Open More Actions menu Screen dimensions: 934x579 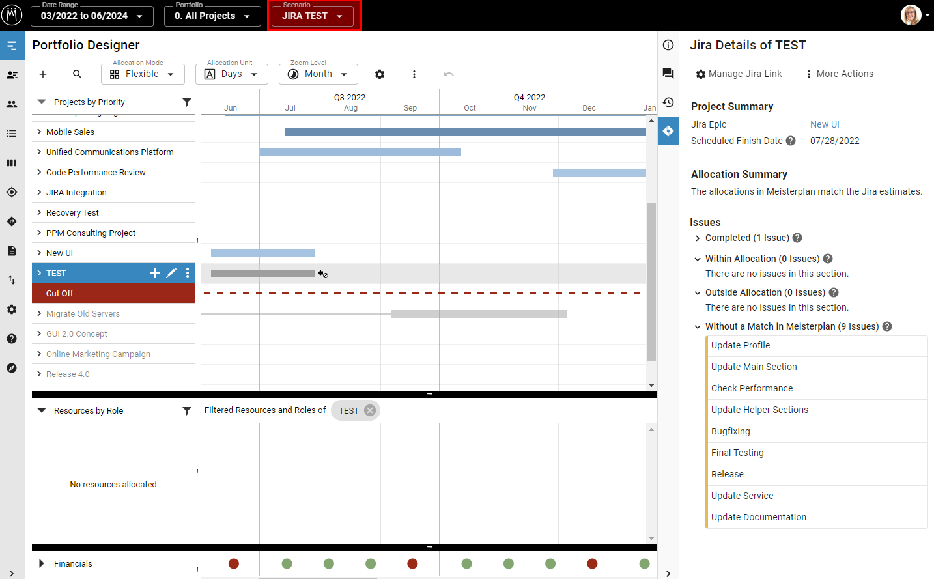pyautogui.click(x=839, y=74)
